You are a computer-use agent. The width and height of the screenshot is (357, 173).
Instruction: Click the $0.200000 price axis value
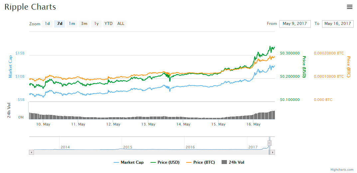pos(290,76)
